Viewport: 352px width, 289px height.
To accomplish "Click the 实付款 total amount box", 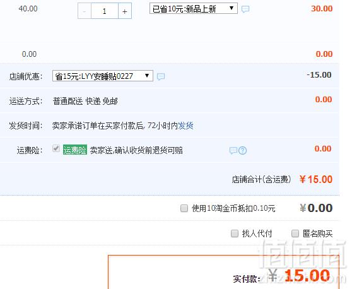I will pos(223,272).
